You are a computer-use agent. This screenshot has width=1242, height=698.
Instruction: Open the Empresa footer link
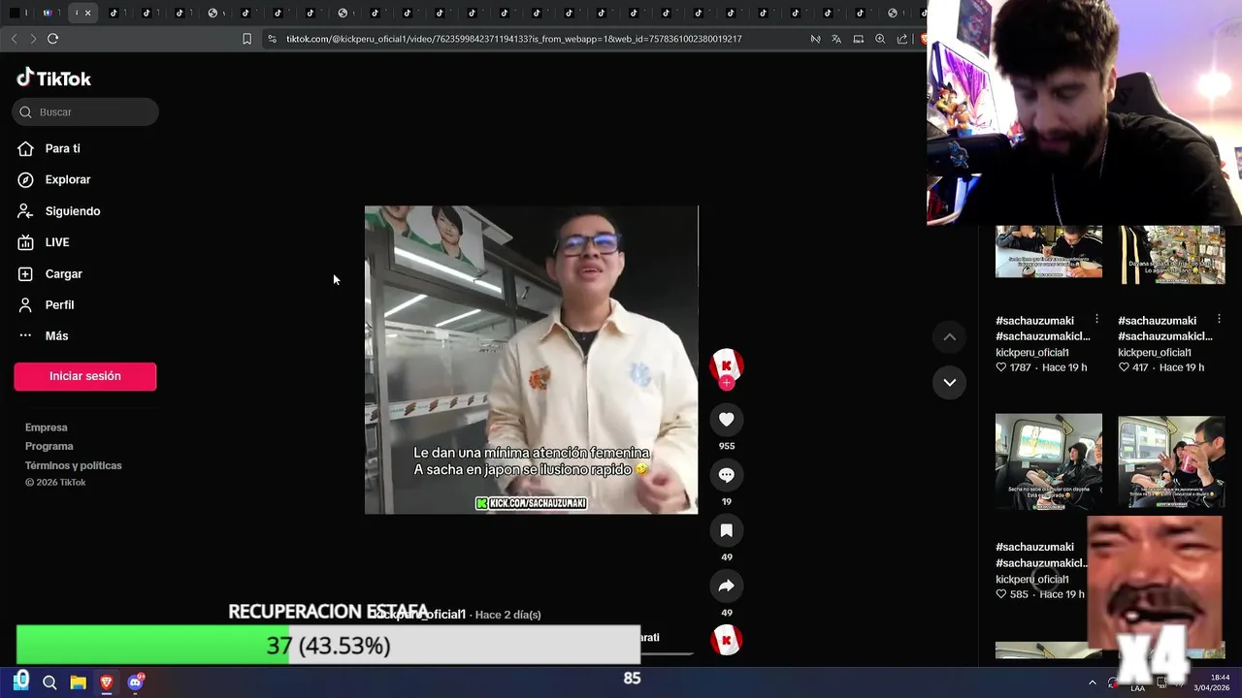point(47,428)
